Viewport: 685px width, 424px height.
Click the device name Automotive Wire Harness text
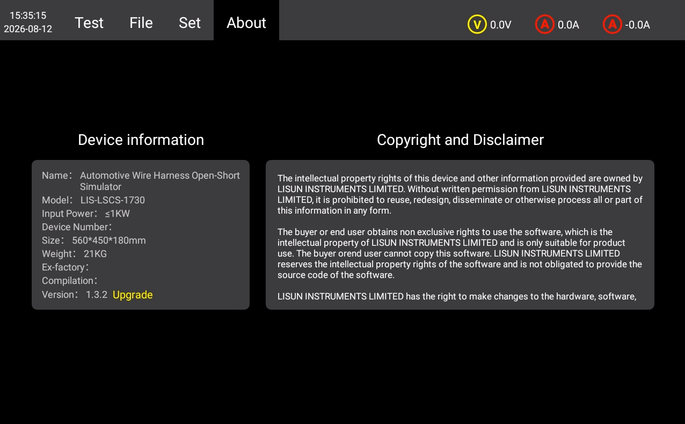pyautogui.click(x=160, y=181)
